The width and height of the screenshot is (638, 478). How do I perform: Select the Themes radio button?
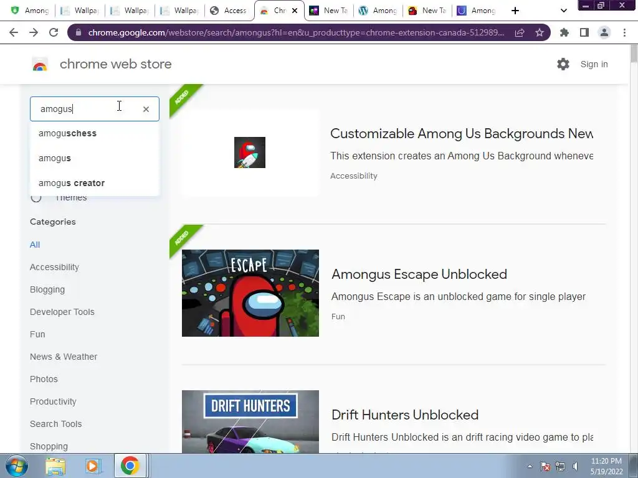pyautogui.click(x=36, y=197)
